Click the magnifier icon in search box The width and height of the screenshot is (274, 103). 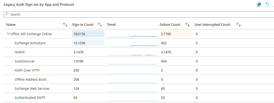(7, 14)
